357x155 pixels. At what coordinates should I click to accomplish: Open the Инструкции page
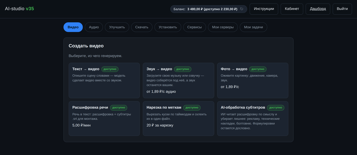(x=264, y=9)
